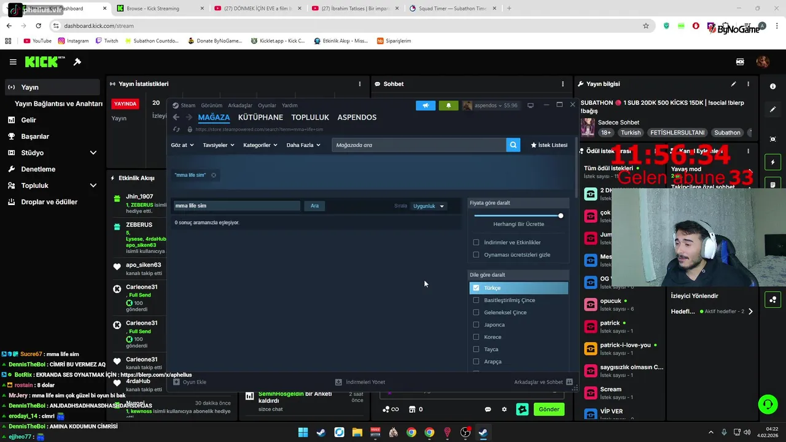
Task: Open chat settings gear icon
Action: point(504,409)
